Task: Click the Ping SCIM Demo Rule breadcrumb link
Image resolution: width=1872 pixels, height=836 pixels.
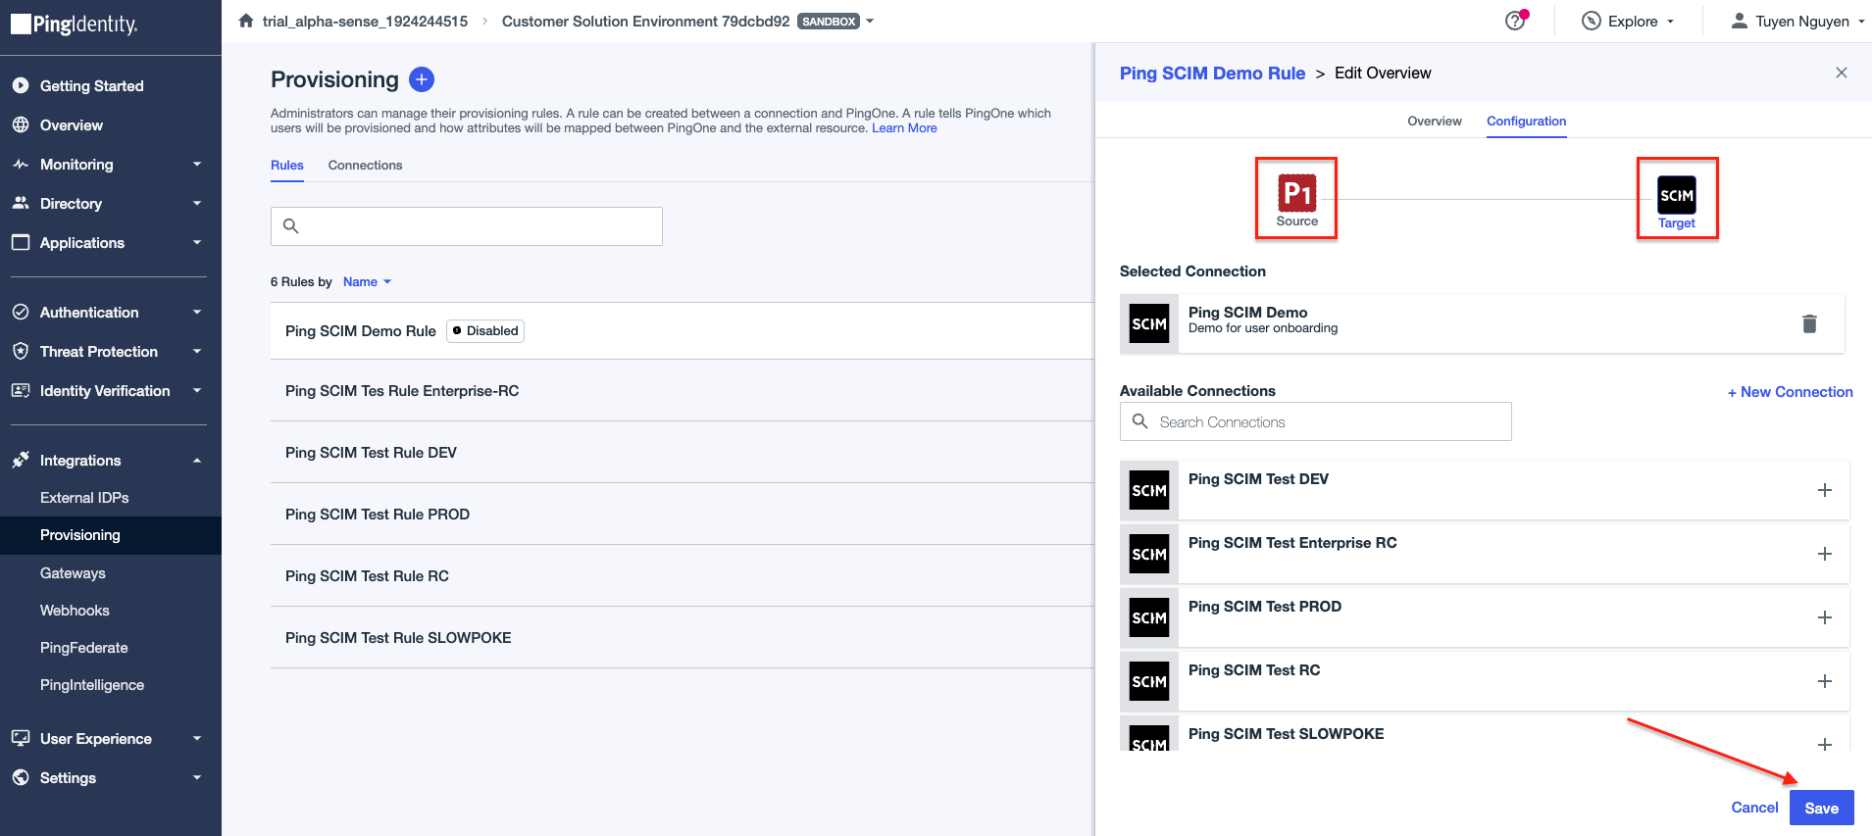Action: (x=1212, y=74)
